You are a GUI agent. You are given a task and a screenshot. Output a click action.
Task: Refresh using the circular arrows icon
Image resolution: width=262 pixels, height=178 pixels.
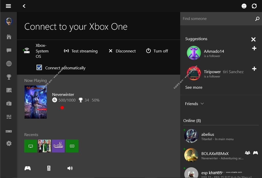254,6
